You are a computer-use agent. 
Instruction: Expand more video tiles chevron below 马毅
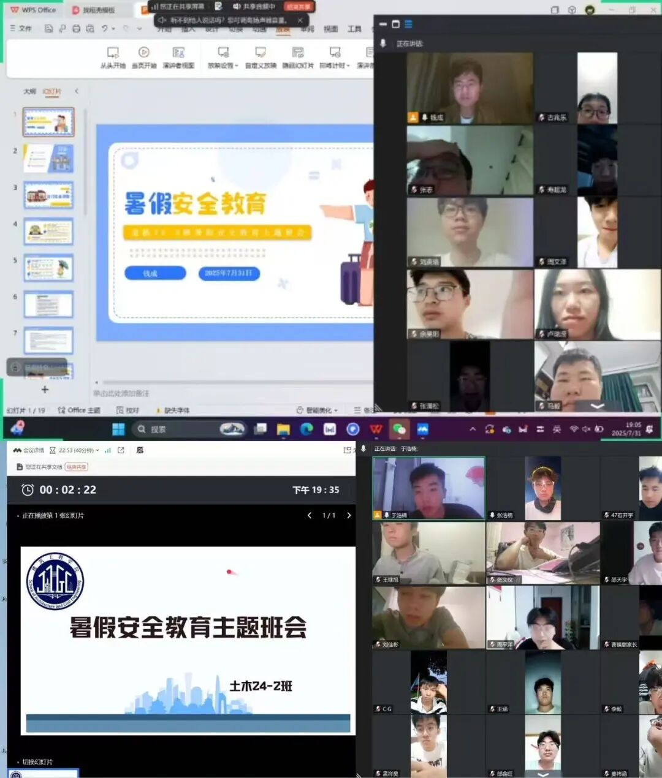click(597, 406)
